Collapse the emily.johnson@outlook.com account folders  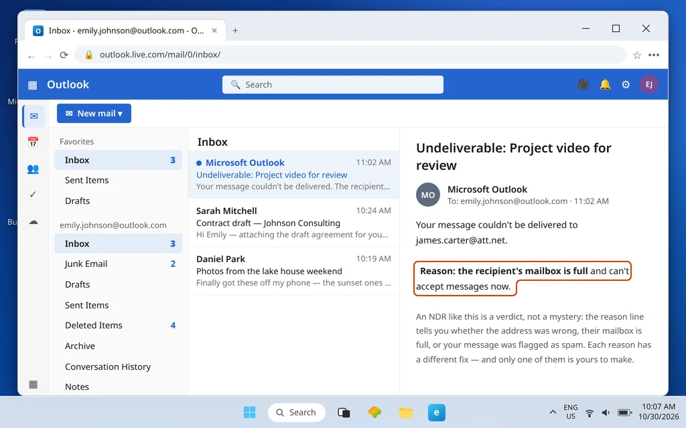coord(113,225)
